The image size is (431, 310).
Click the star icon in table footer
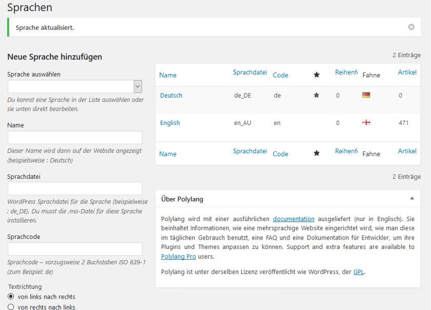click(317, 153)
